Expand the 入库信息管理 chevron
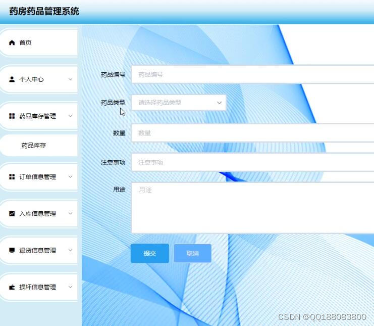This screenshot has height=326, width=374. [70, 213]
